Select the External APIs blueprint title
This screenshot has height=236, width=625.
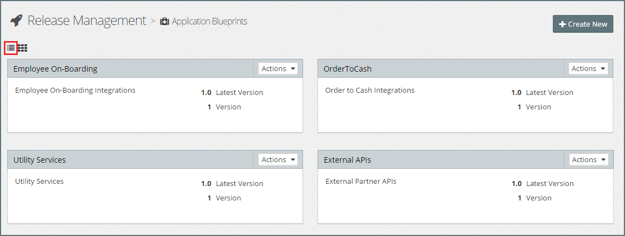click(x=347, y=160)
